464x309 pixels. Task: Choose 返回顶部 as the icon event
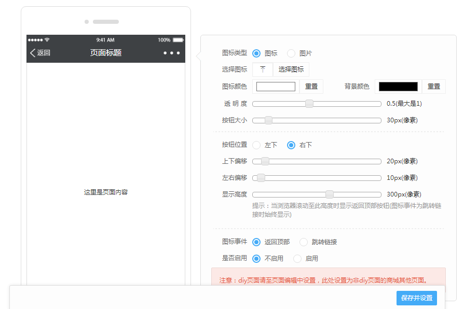256,242
